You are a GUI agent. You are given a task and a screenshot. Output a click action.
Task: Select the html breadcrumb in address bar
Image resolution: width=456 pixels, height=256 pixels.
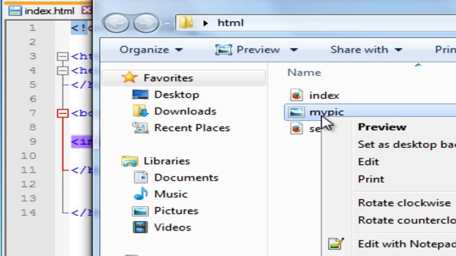tap(230, 23)
